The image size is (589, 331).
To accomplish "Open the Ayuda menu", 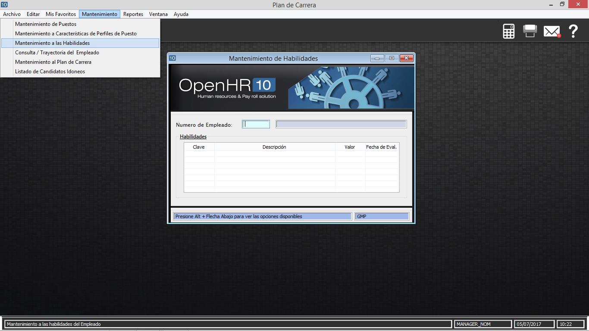I will (x=181, y=14).
